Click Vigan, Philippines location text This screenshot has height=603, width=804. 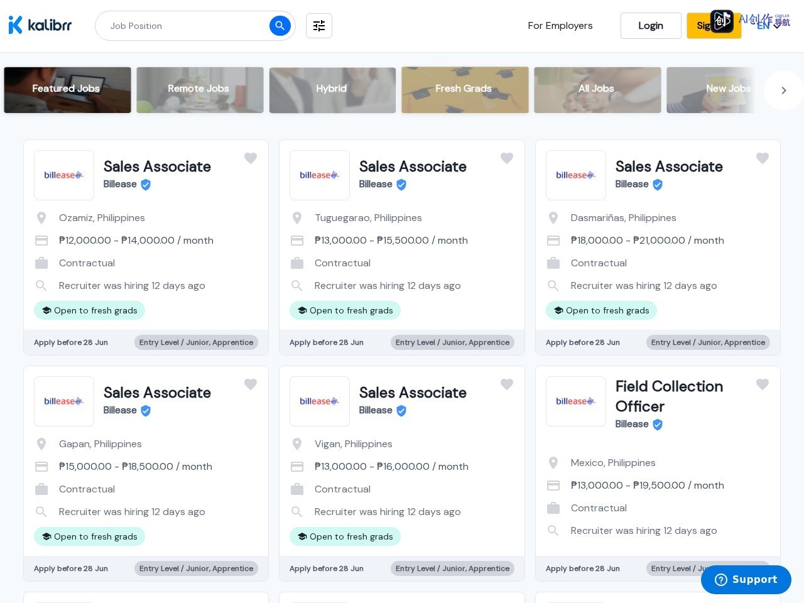click(354, 444)
